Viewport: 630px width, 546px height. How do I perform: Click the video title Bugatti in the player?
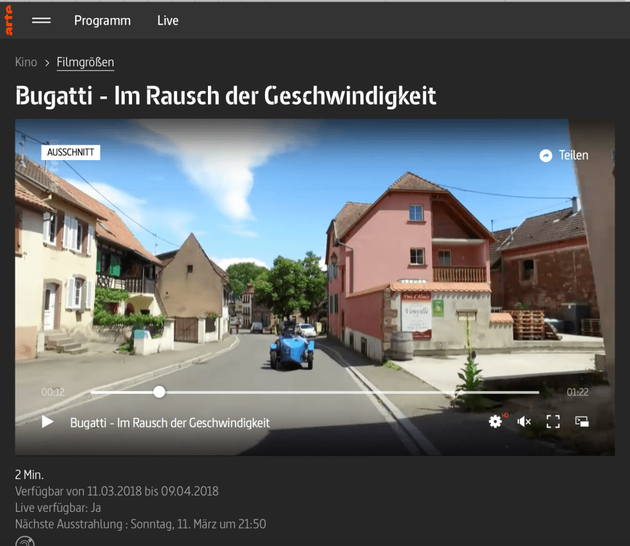click(170, 422)
